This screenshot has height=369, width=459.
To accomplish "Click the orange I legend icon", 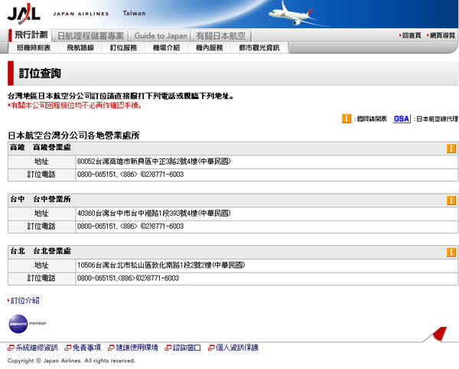I will (347, 119).
